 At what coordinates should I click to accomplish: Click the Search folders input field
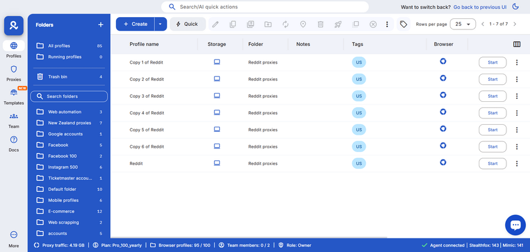[69, 96]
